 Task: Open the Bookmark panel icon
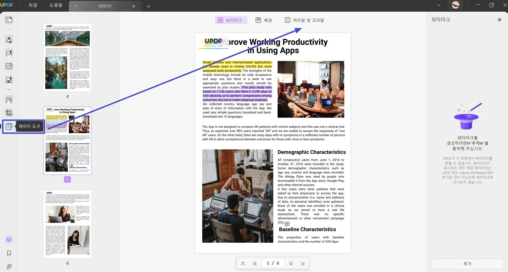click(9, 253)
